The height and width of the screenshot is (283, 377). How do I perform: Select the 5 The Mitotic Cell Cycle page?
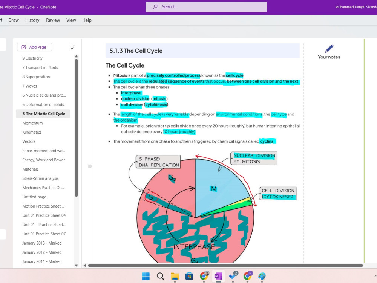(x=43, y=114)
